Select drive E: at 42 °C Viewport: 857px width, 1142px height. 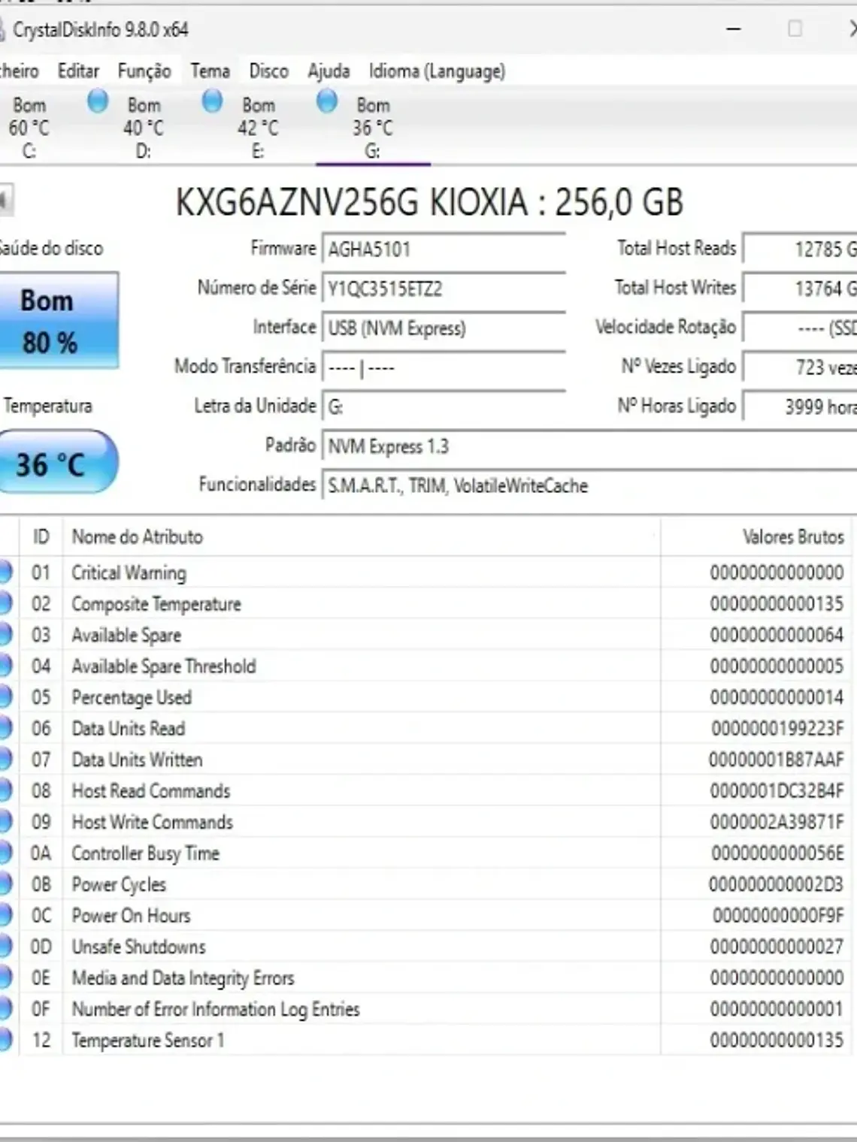coord(258,128)
